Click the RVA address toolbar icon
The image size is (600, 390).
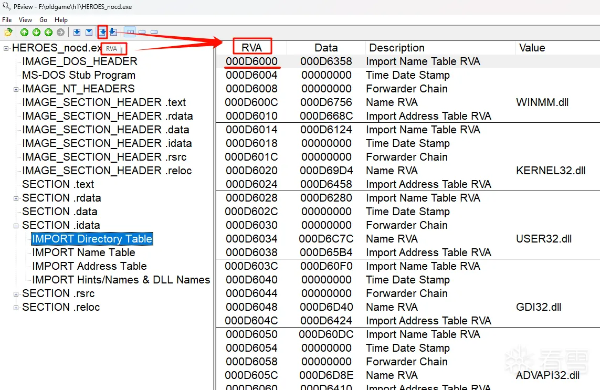103,33
